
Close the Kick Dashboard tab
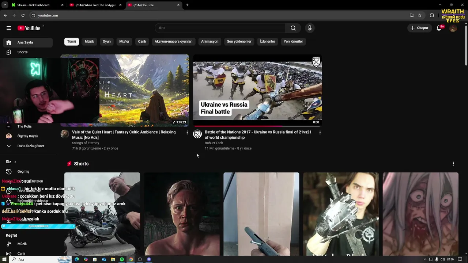[62, 5]
